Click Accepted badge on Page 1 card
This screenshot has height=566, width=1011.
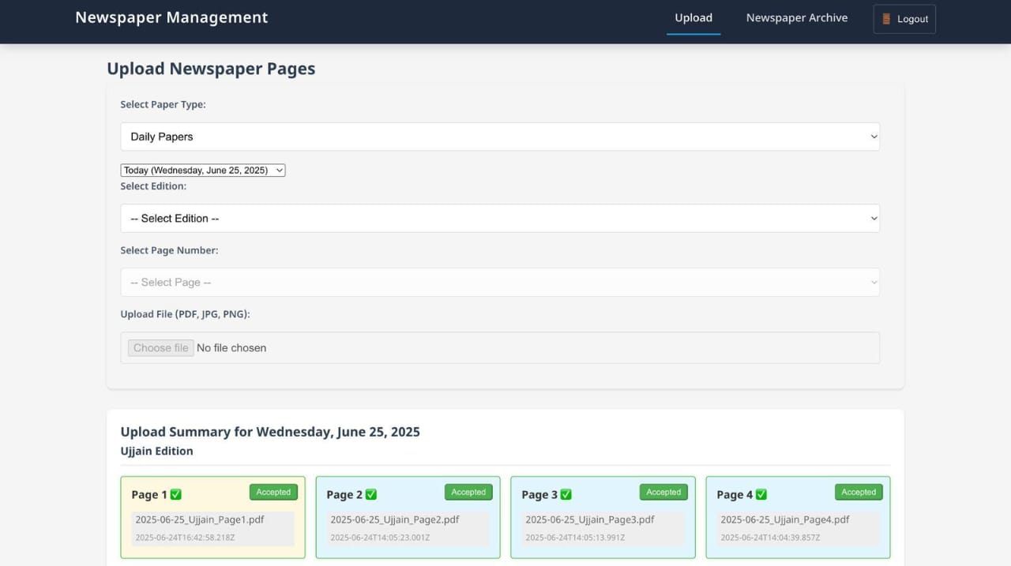click(x=273, y=492)
